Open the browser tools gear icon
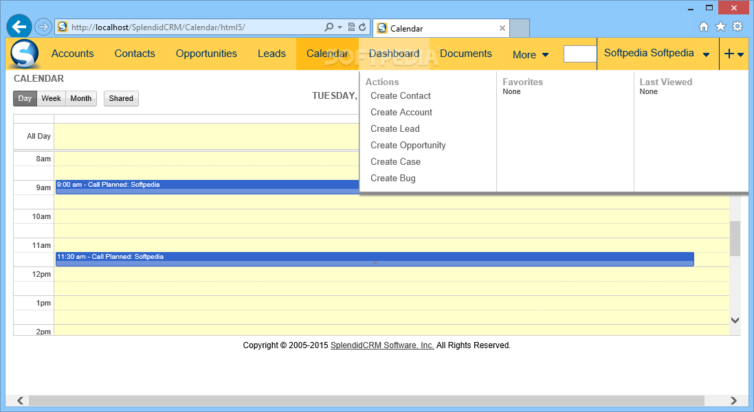The width and height of the screenshot is (754, 412). (x=738, y=26)
